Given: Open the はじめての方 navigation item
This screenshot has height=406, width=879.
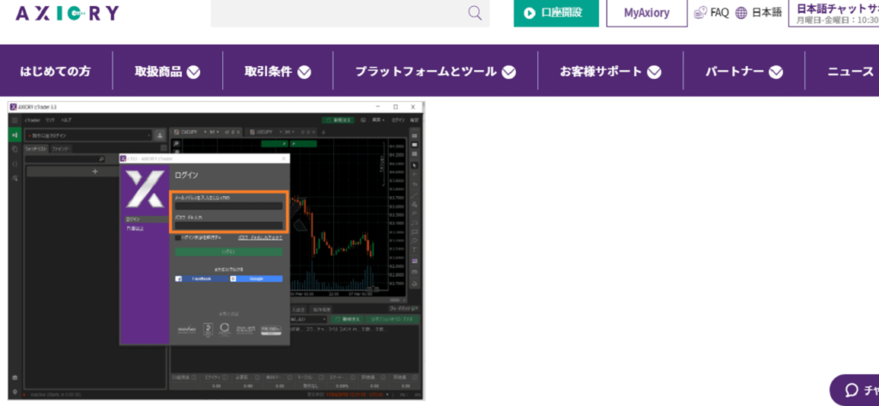Looking at the screenshot, I should [x=55, y=72].
